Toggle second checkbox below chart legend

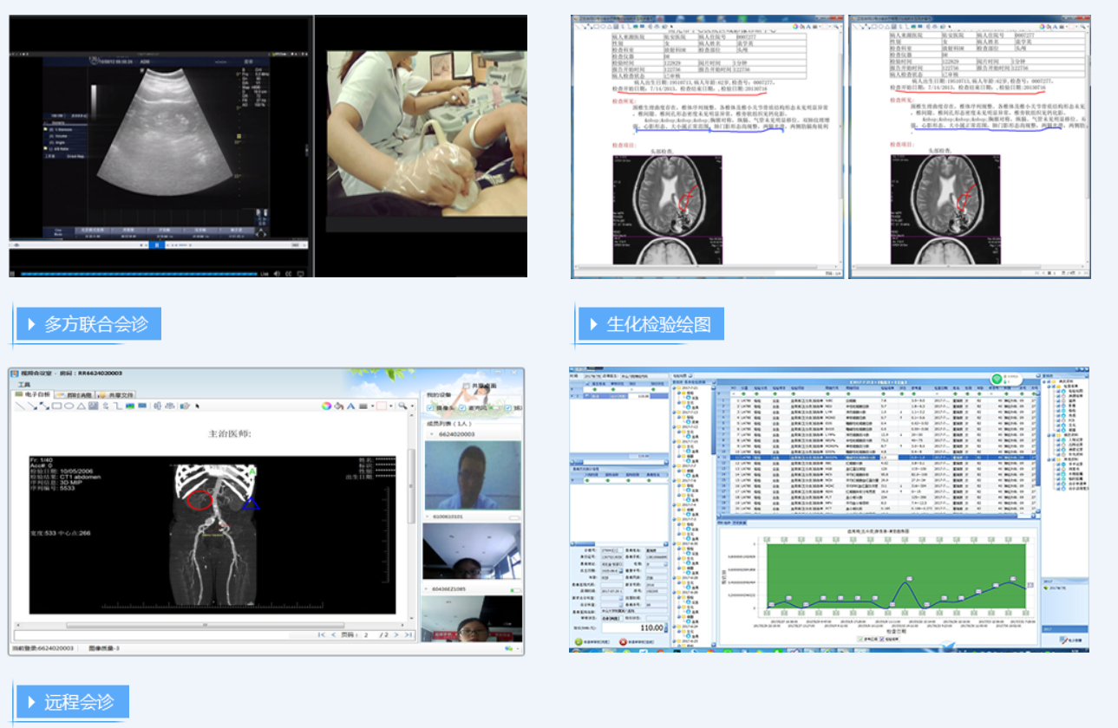pyautogui.click(x=881, y=639)
